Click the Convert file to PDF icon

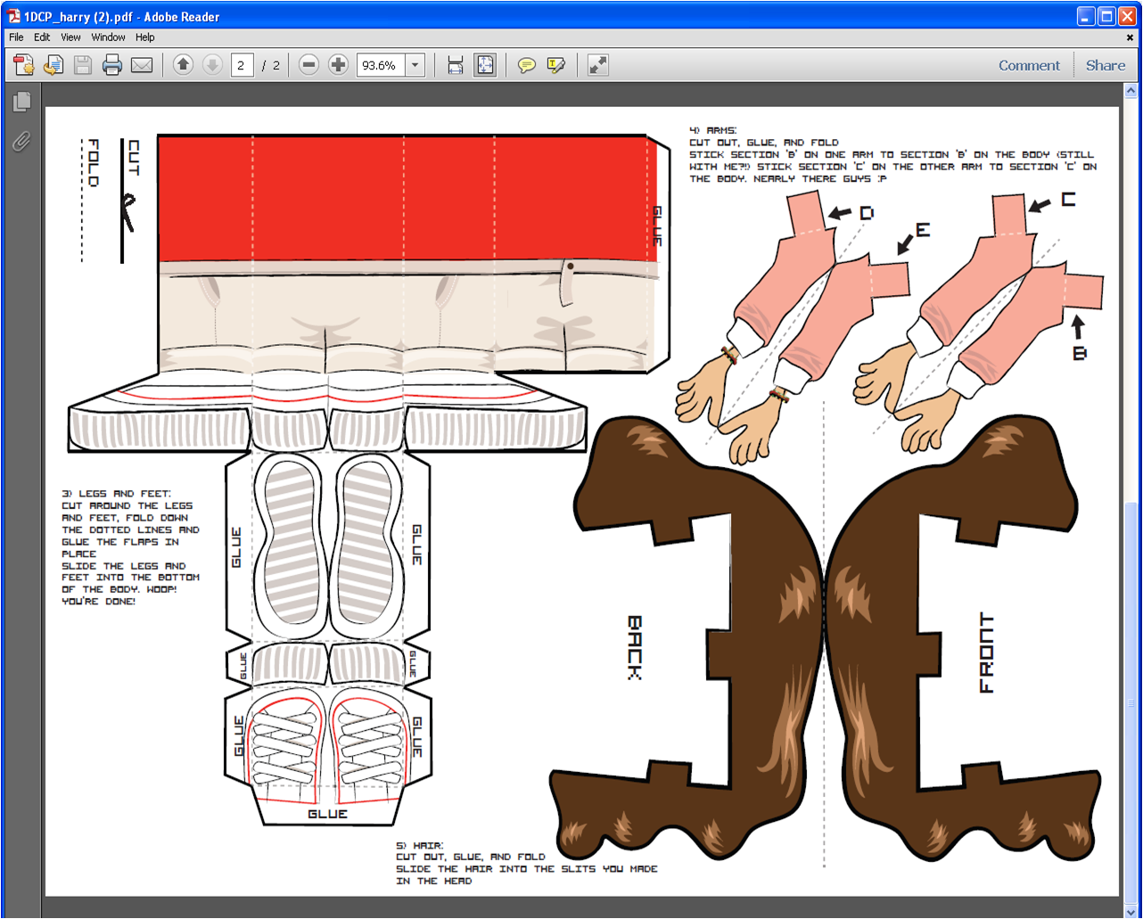[53, 65]
